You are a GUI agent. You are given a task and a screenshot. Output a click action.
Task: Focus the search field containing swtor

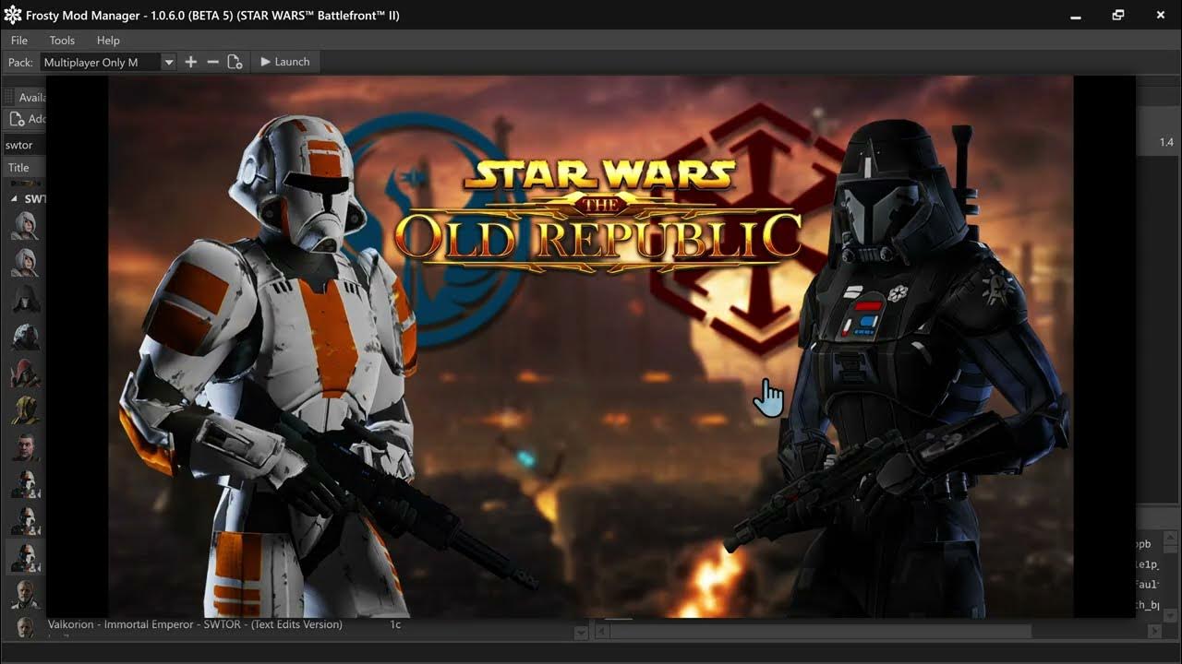tap(25, 145)
